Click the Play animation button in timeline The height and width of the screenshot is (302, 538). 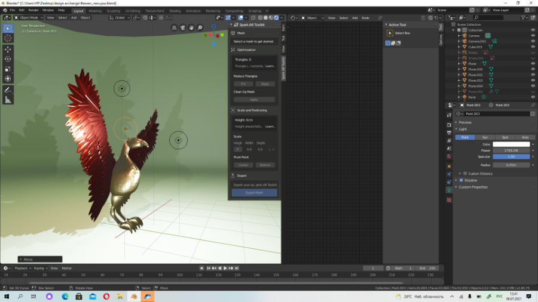pyautogui.click(x=225, y=269)
